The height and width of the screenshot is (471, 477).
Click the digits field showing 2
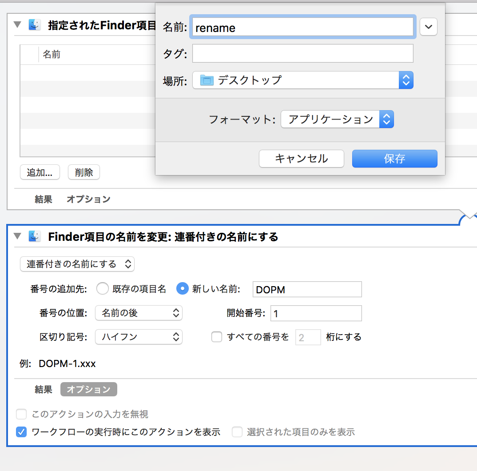[x=308, y=337]
